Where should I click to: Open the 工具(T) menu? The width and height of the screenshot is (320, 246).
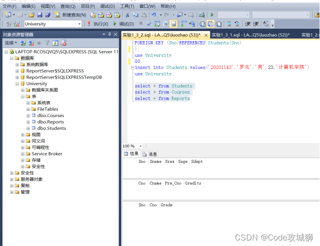click(127, 6)
